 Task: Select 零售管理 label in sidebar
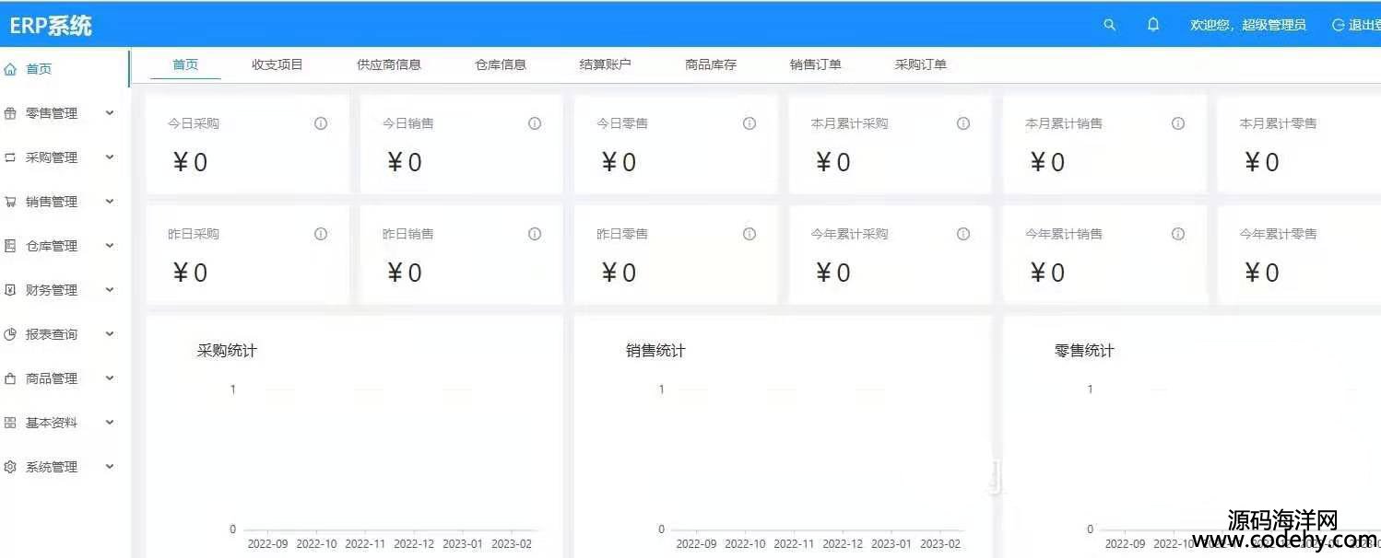coord(52,113)
